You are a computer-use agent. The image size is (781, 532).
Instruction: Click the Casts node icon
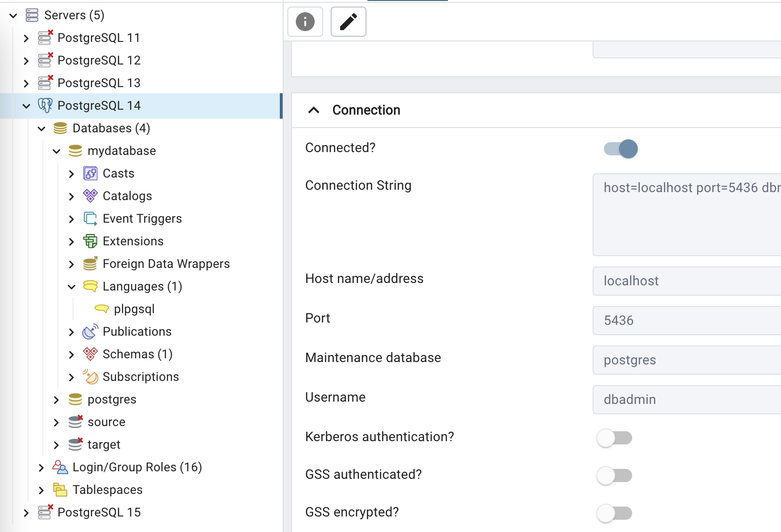89,173
